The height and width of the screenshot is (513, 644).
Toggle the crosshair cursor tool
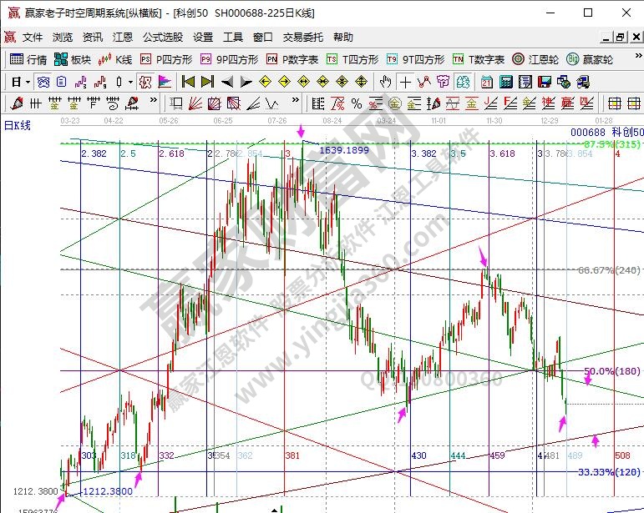click(x=405, y=82)
